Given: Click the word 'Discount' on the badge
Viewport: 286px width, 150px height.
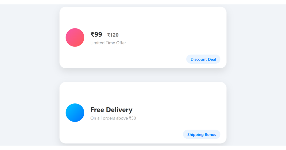Looking at the screenshot, I should [x=199, y=59].
